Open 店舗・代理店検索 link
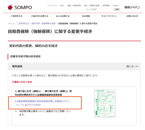The height and width of the screenshot is (130, 145). tap(74, 6)
